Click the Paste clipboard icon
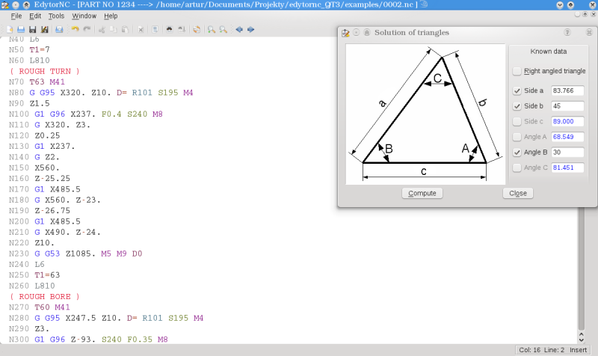The image size is (598, 356). pyautogui.click(x=125, y=29)
